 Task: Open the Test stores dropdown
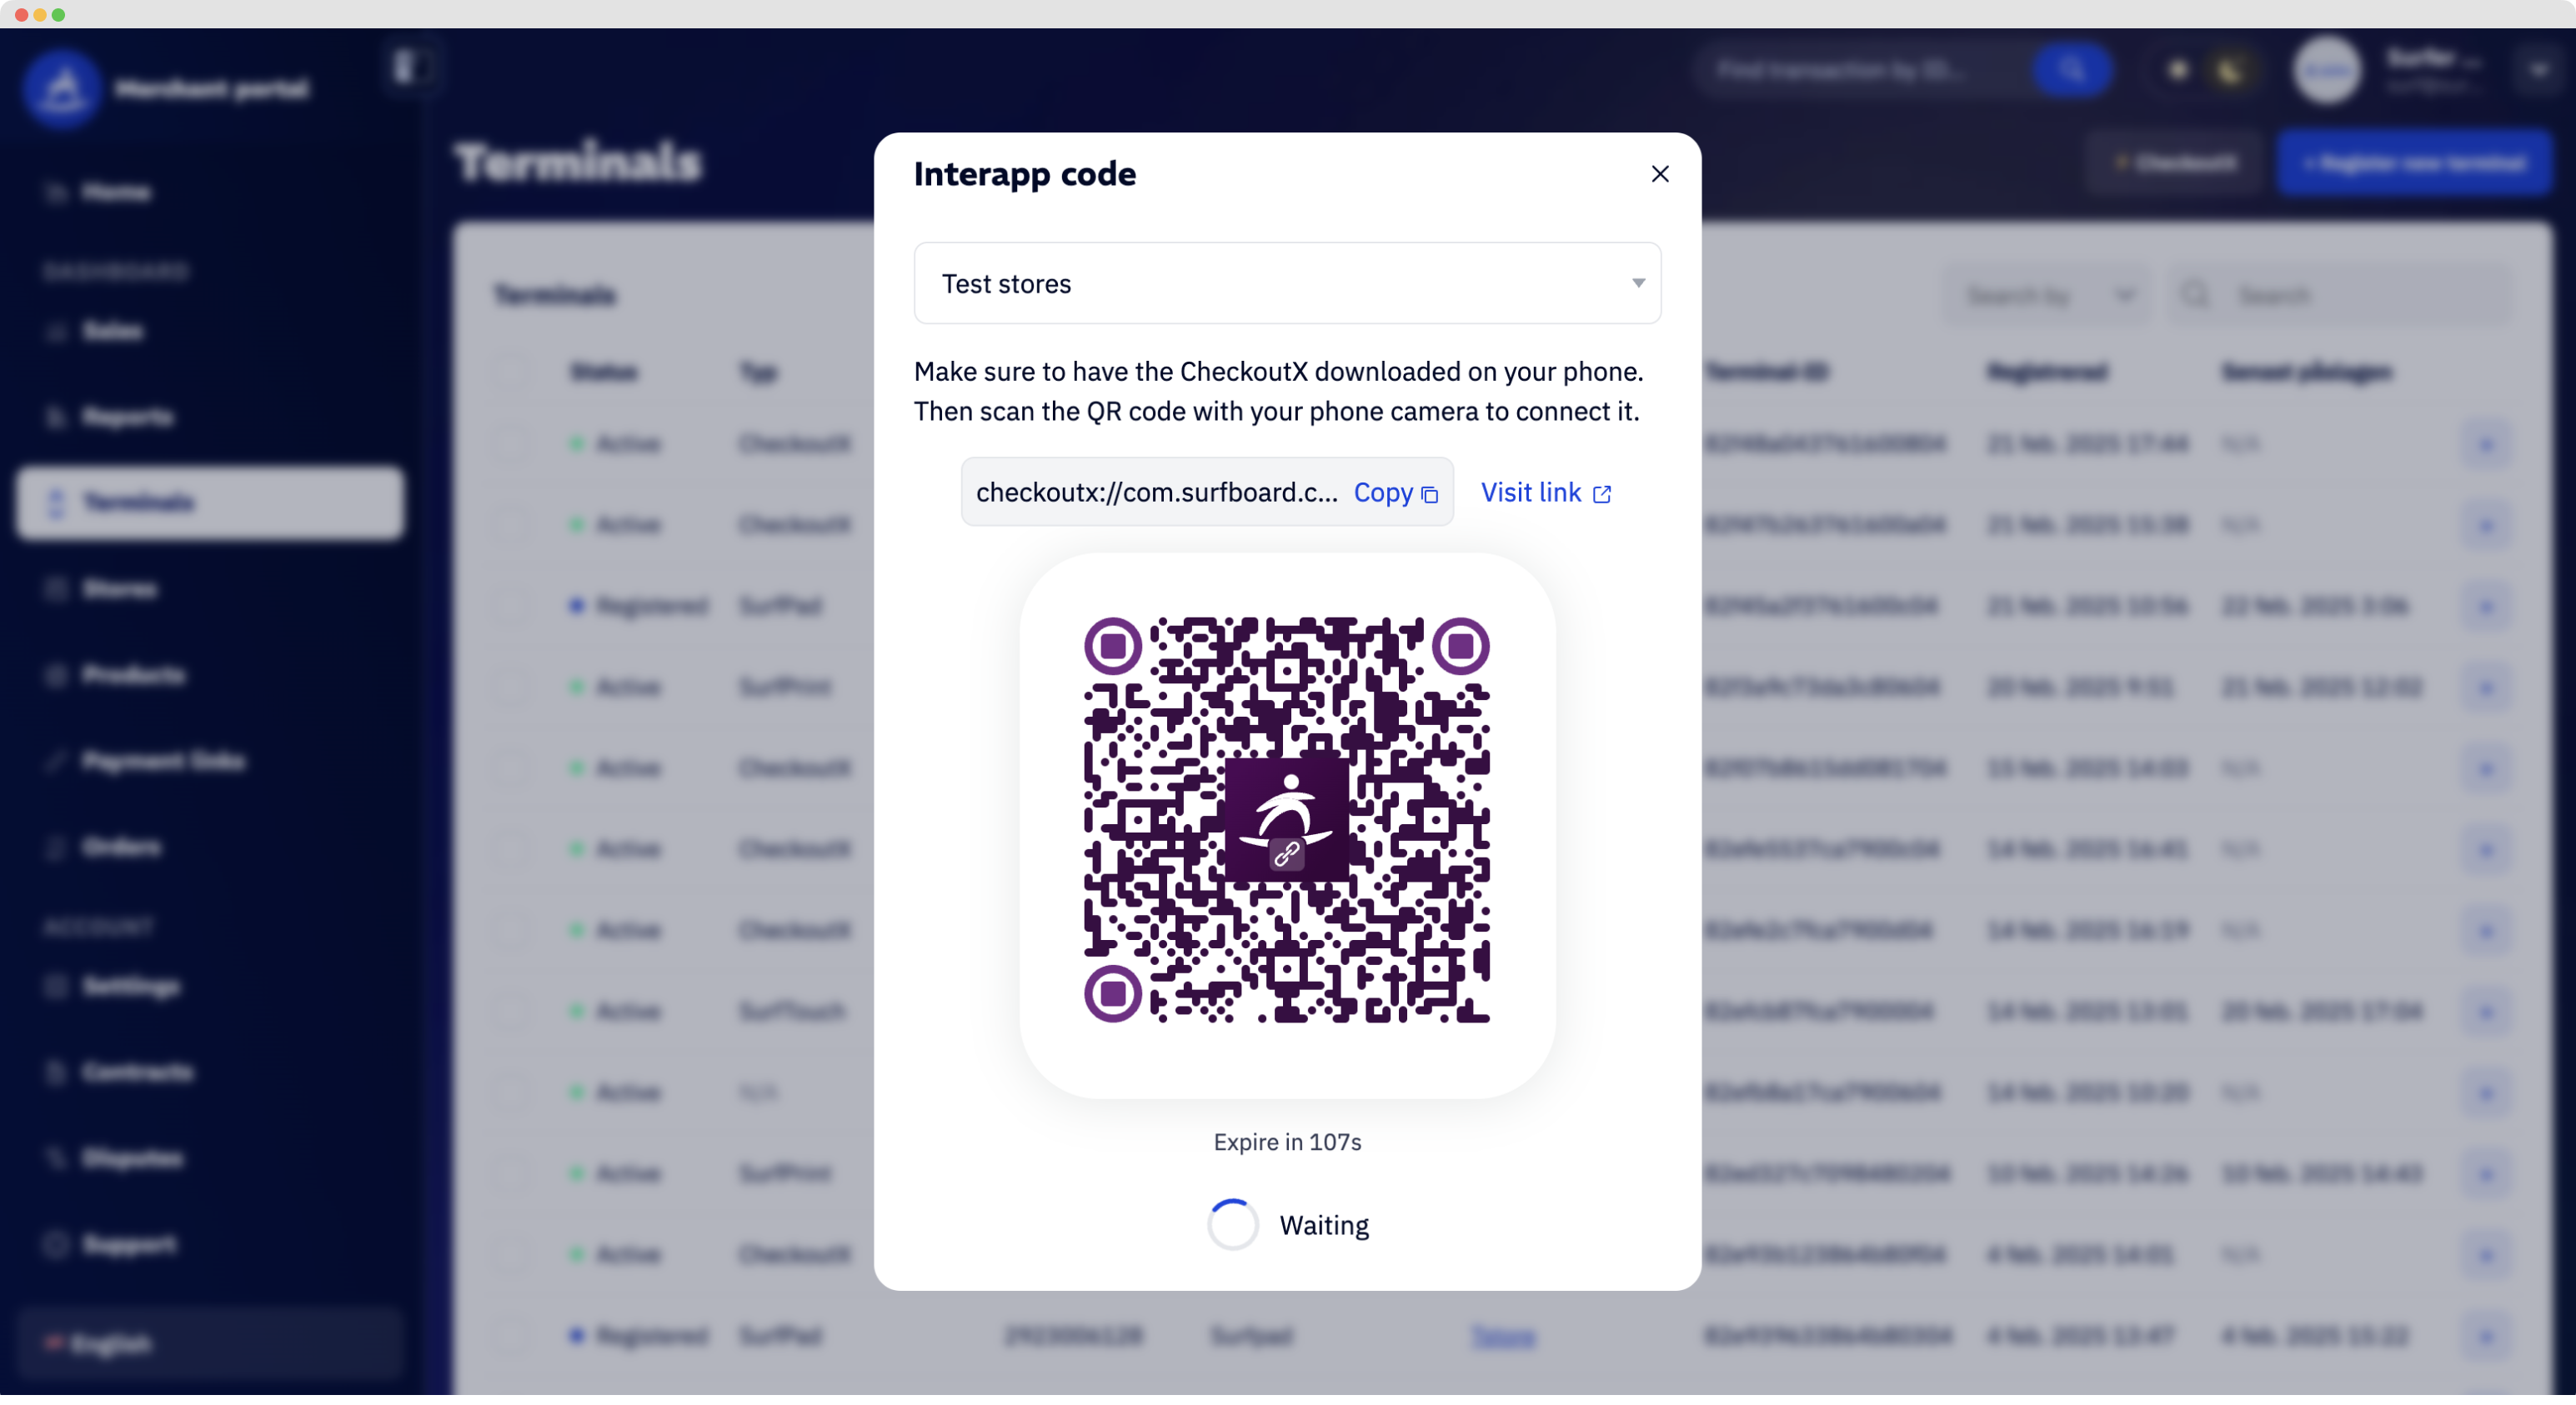(x=1287, y=282)
